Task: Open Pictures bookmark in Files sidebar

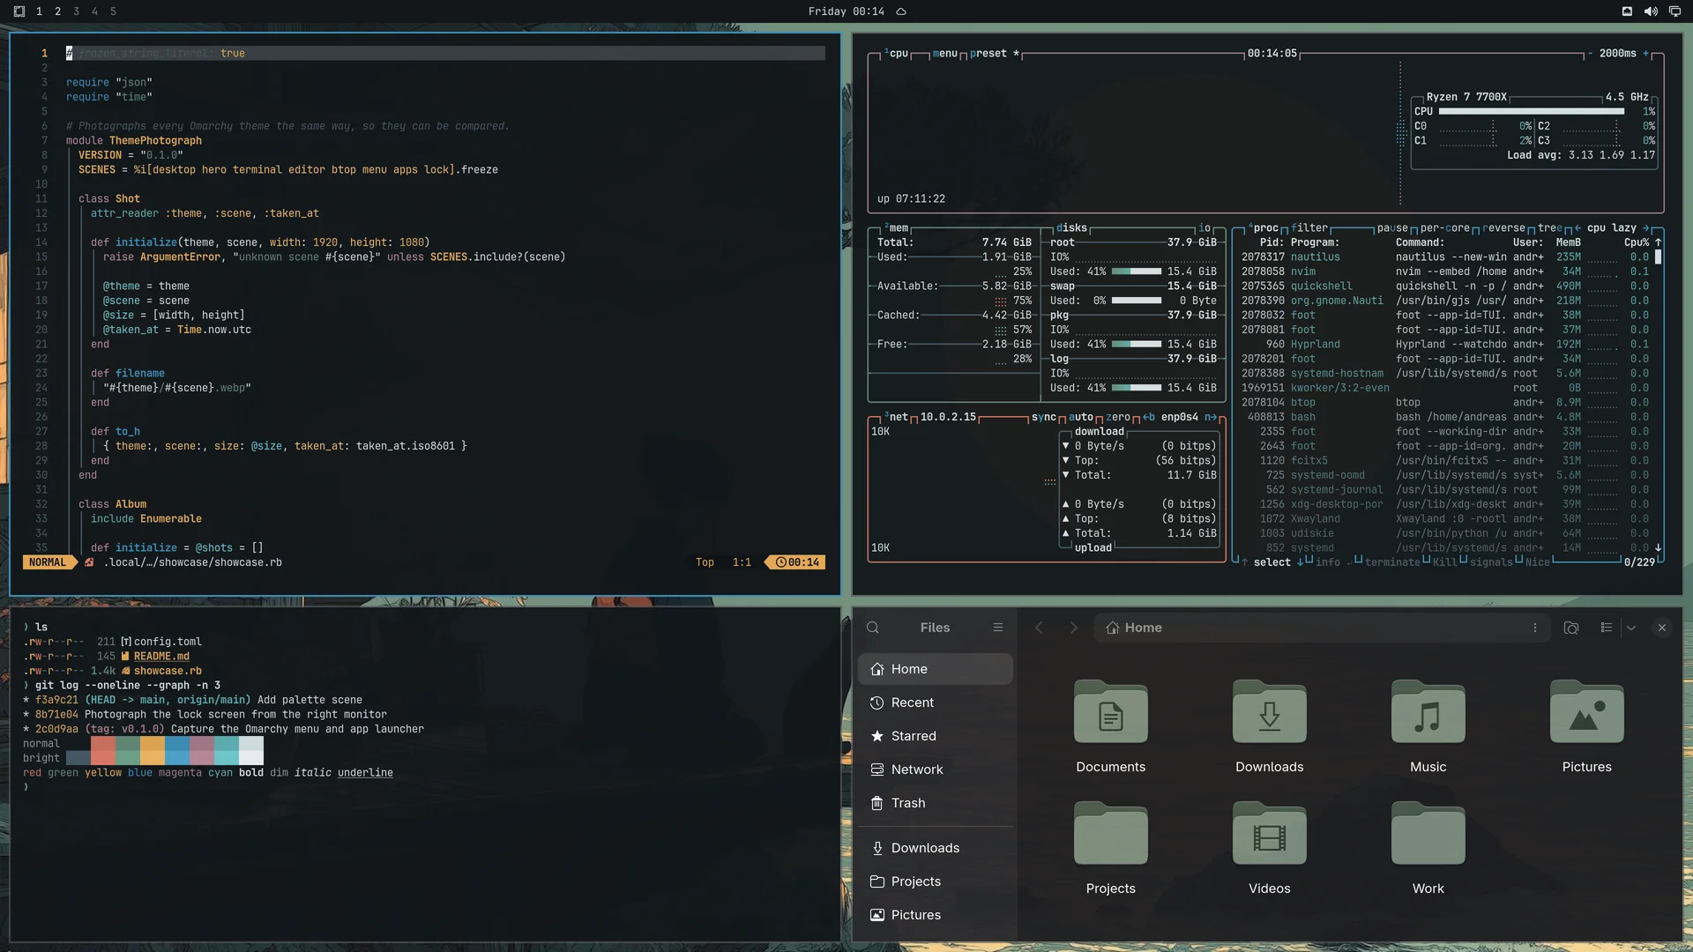Action: (x=936, y=915)
